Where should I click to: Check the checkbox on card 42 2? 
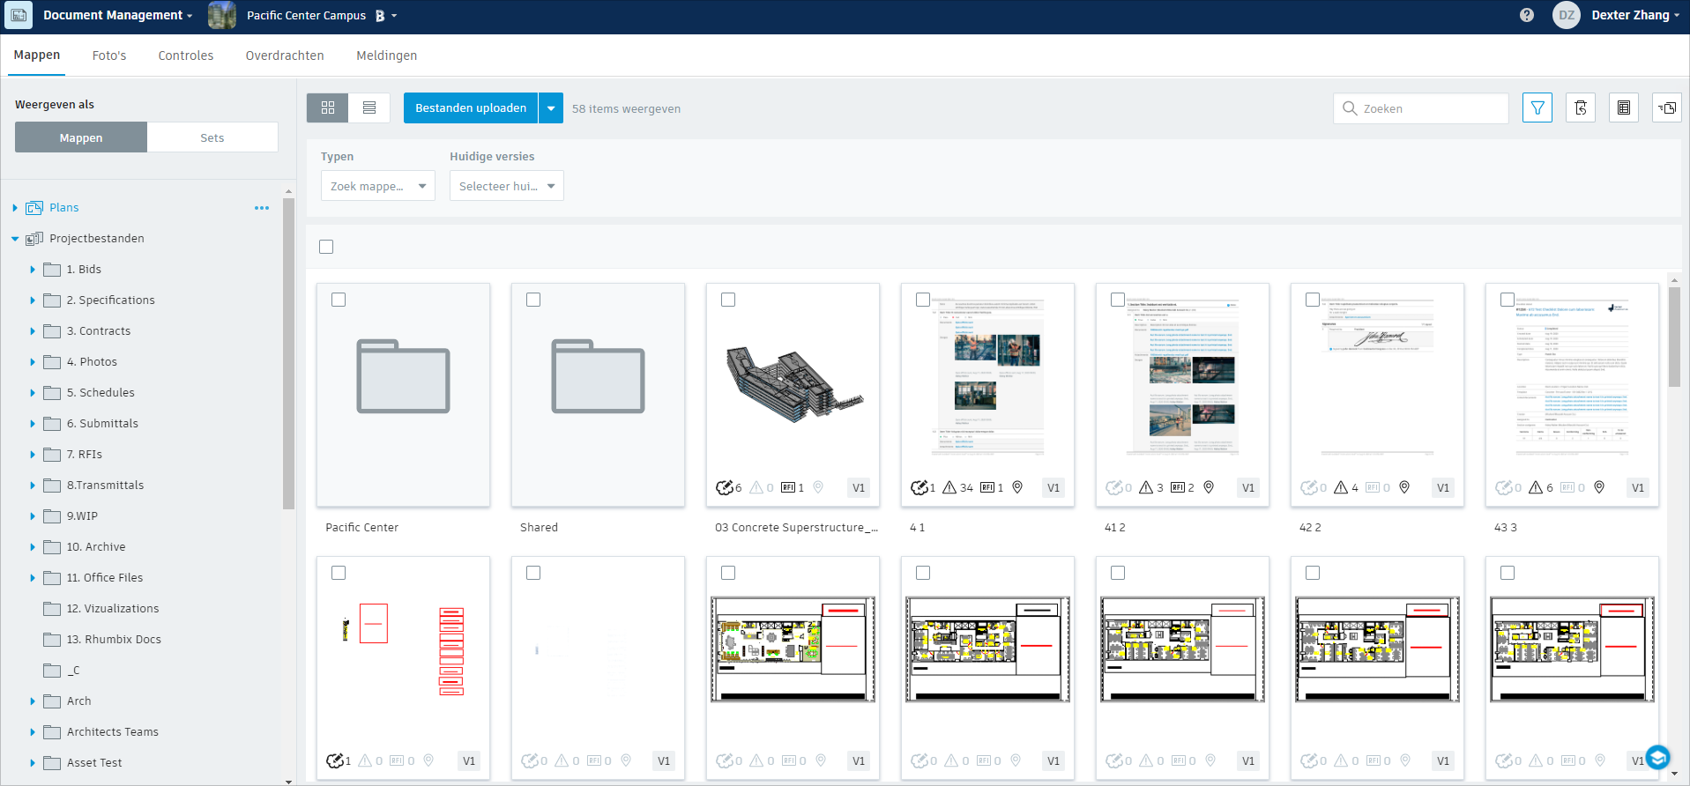[1313, 300]
